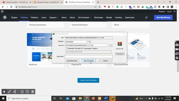The height and width of the screenshot is (101, 179).
Task: Open Firefox from the taskbar
Action: (x=93, y=98)
